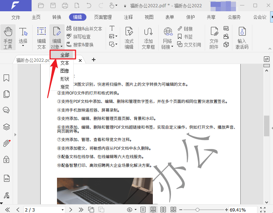Switch to two-page facing view
Screen dimensions: 273x213
[x=163, y=210]
